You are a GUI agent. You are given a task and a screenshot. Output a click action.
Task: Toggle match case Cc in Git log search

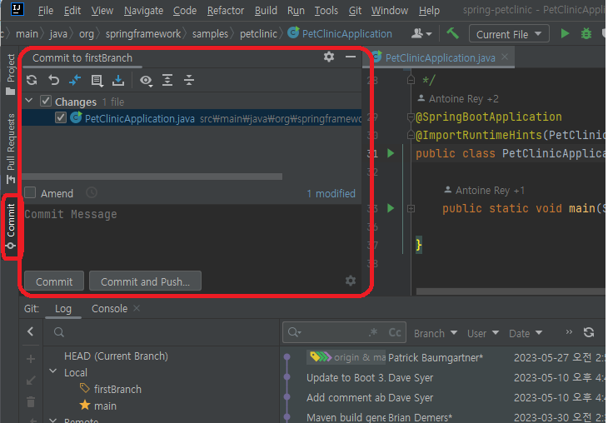pos(395,332)
